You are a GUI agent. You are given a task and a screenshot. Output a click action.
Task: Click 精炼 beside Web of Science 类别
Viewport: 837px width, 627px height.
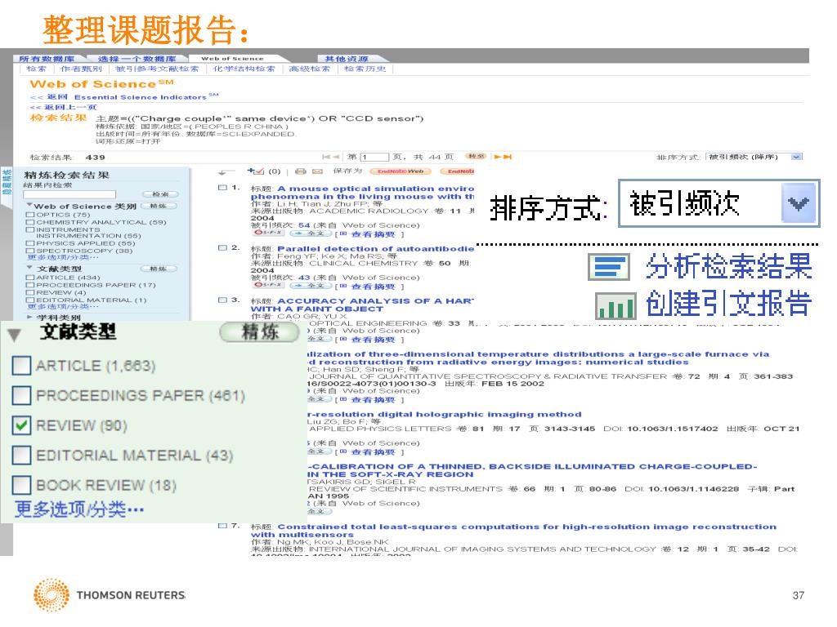click(158, 206)
